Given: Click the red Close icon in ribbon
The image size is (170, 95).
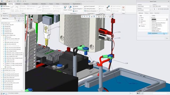Looking at the screenshot, I should point(123,7).
